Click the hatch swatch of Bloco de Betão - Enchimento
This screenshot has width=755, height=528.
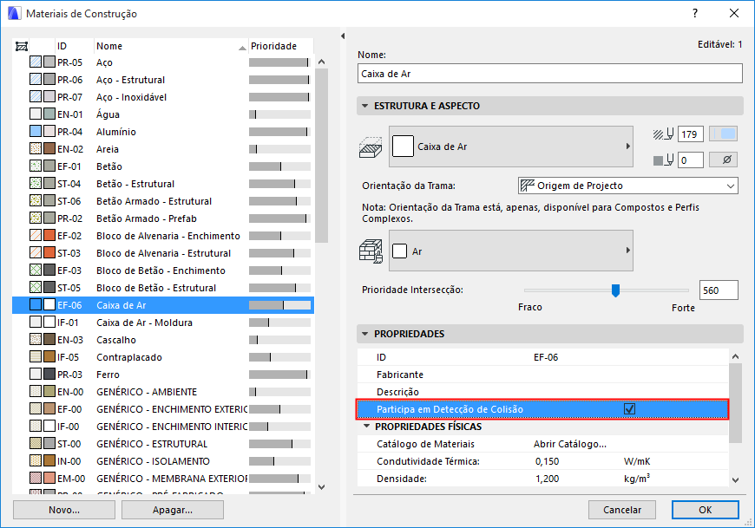click(x=36, y=270)
